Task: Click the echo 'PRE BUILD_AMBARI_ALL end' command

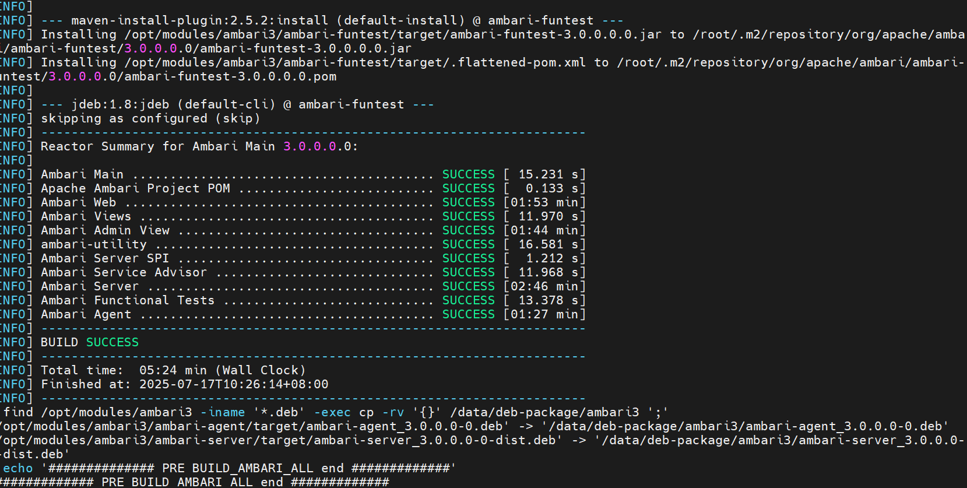Action: click(x=230, y=468)
